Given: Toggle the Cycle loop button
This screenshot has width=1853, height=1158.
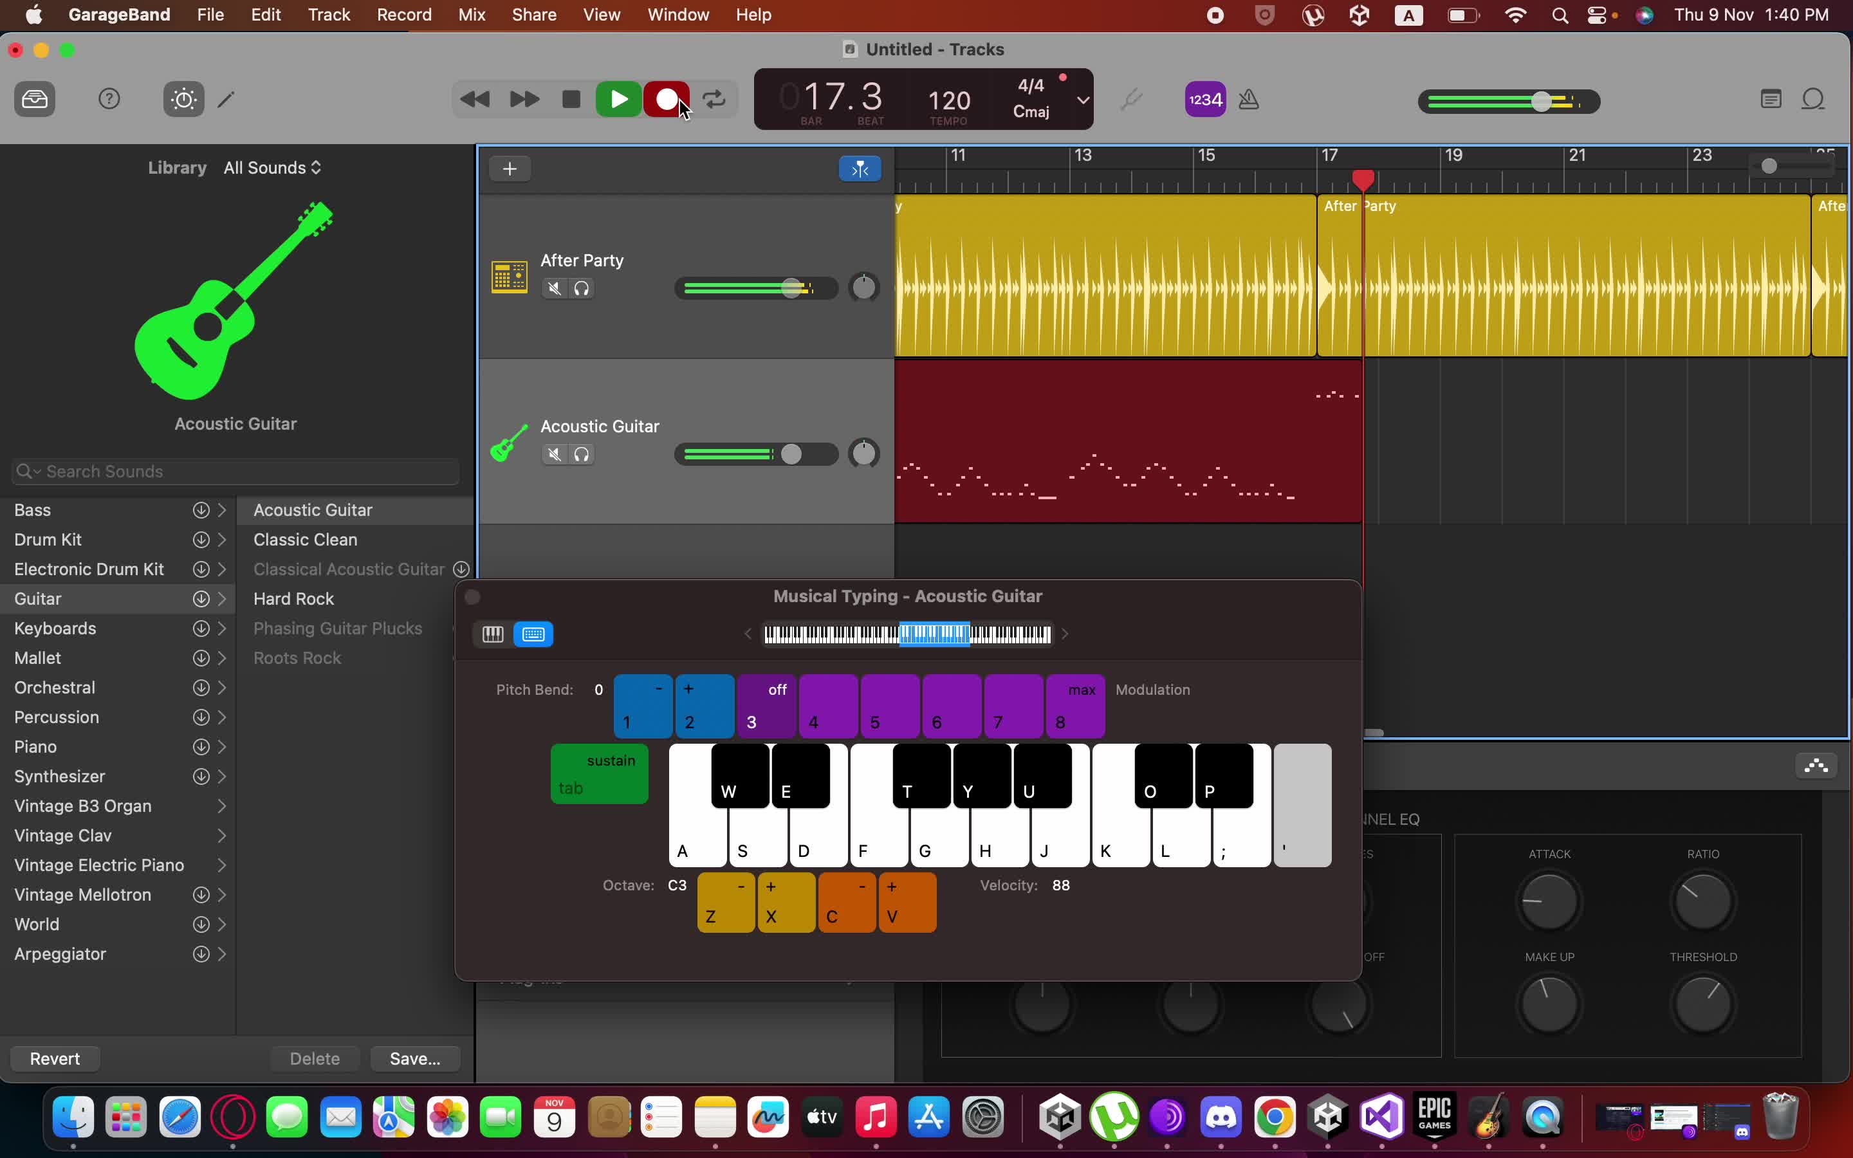Looking at the screenshot, I should 714,100.
